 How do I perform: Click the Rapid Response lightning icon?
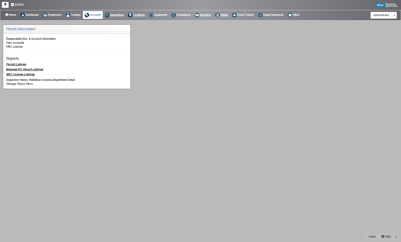[260, 15]
